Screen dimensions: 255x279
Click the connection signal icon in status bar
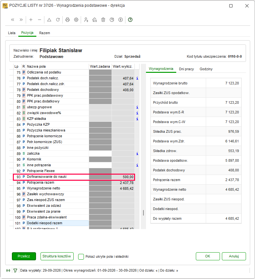[x=8, y=271]
